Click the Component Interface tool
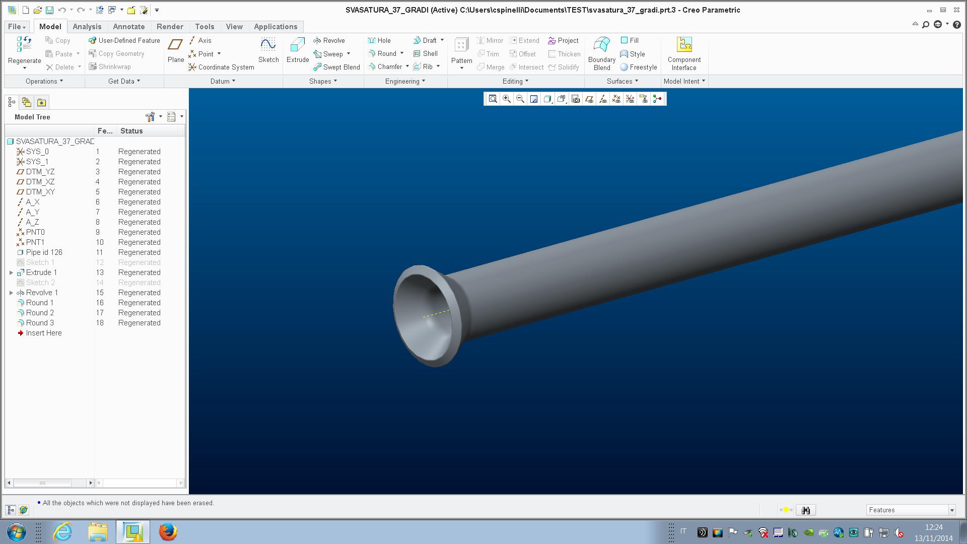967x544 pixels. (x=684, y=53)
